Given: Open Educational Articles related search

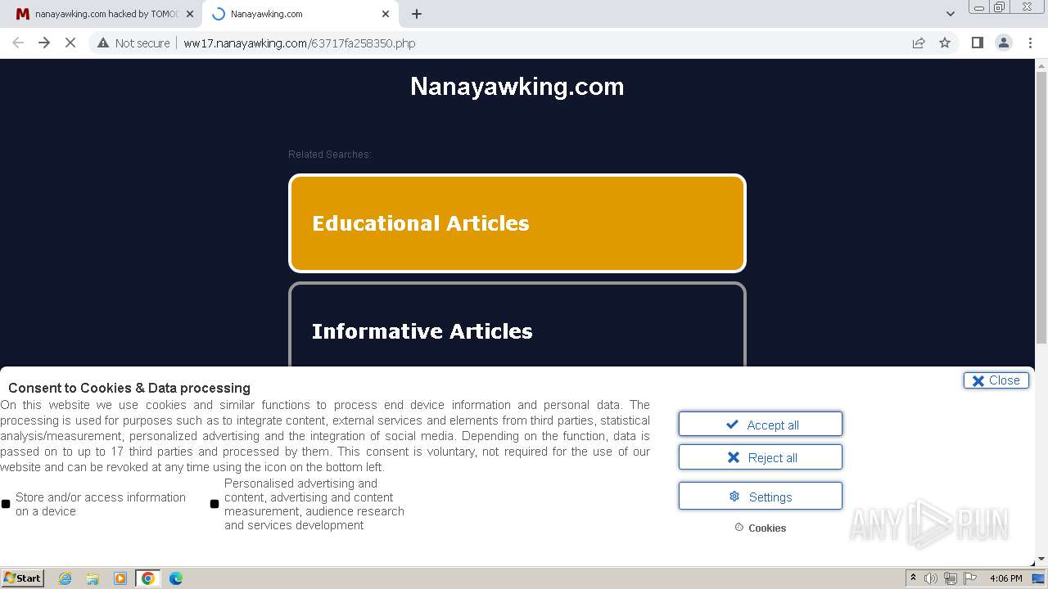Looking at the screenshot, I should 517,223.
